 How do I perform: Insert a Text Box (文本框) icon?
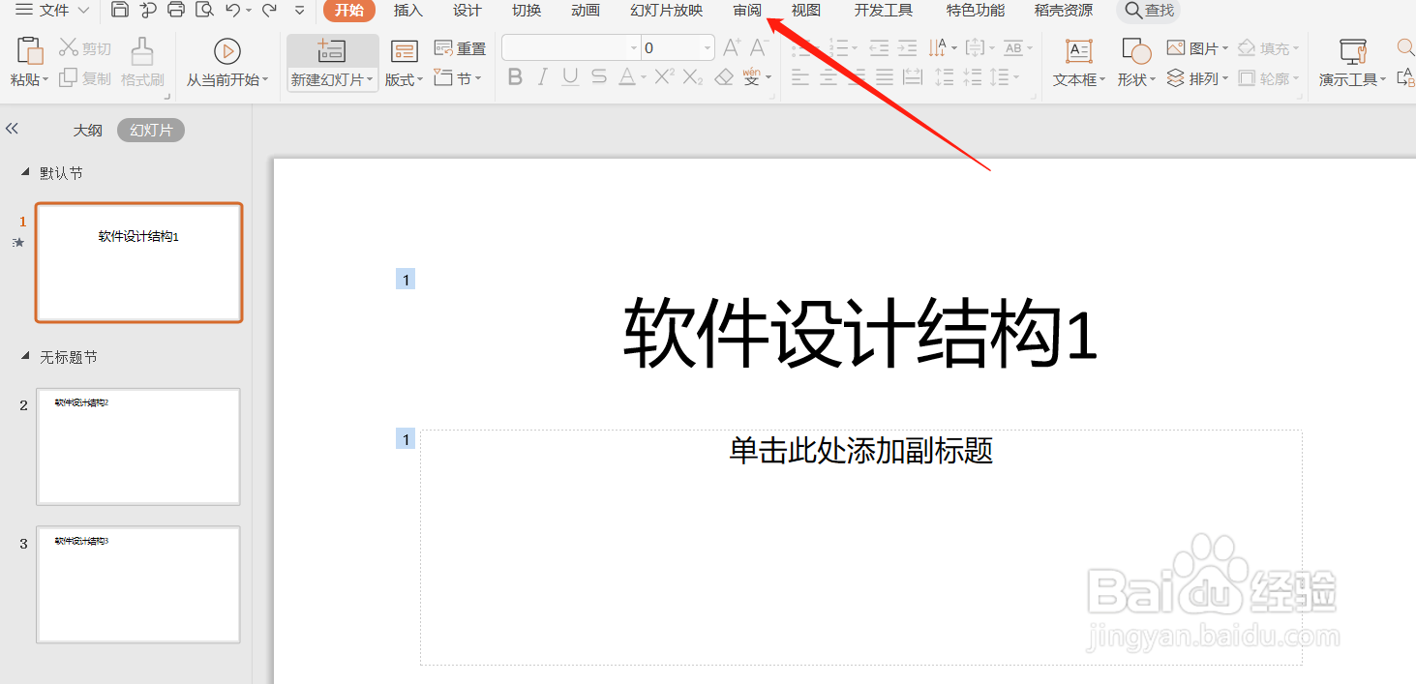point(1079,51)
